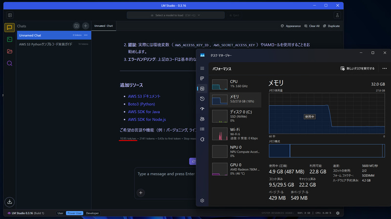Open the flask settings icon in LM Studio
Image resolution: width=391 pixels, height=219 pixels.
point(337,16)
